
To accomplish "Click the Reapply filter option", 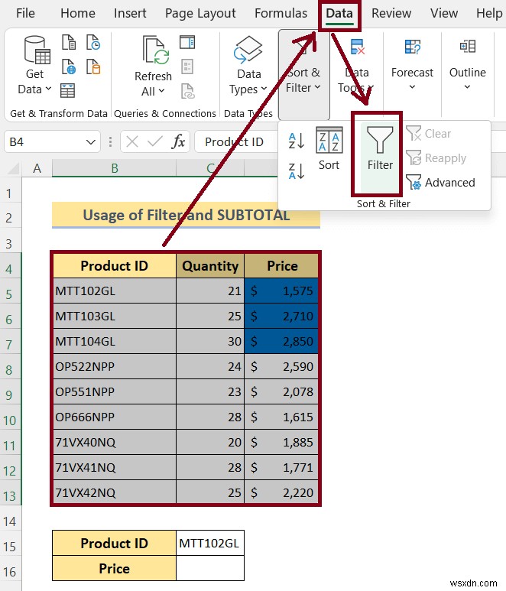I will 436,158.
